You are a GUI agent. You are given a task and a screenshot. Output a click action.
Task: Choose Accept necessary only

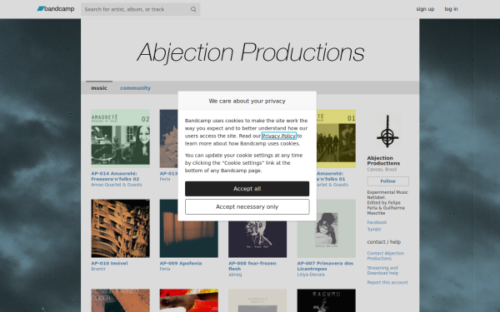[x=247, y=206]
